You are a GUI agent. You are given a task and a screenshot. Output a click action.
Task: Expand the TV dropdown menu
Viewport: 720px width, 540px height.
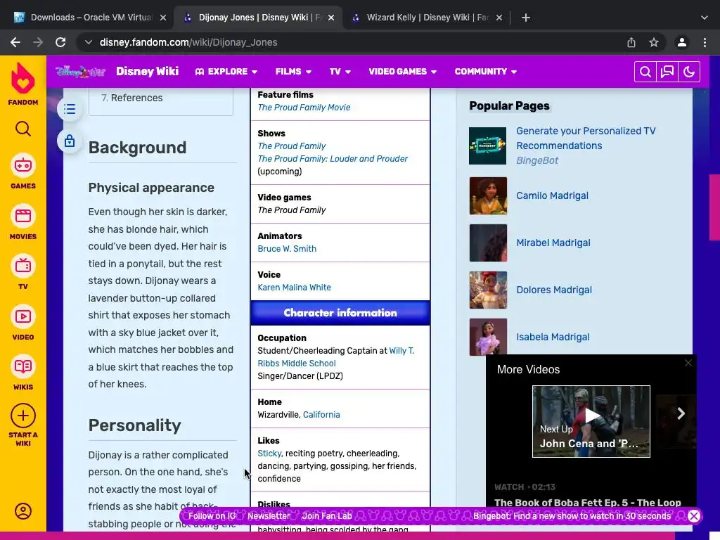coord(340,72)
